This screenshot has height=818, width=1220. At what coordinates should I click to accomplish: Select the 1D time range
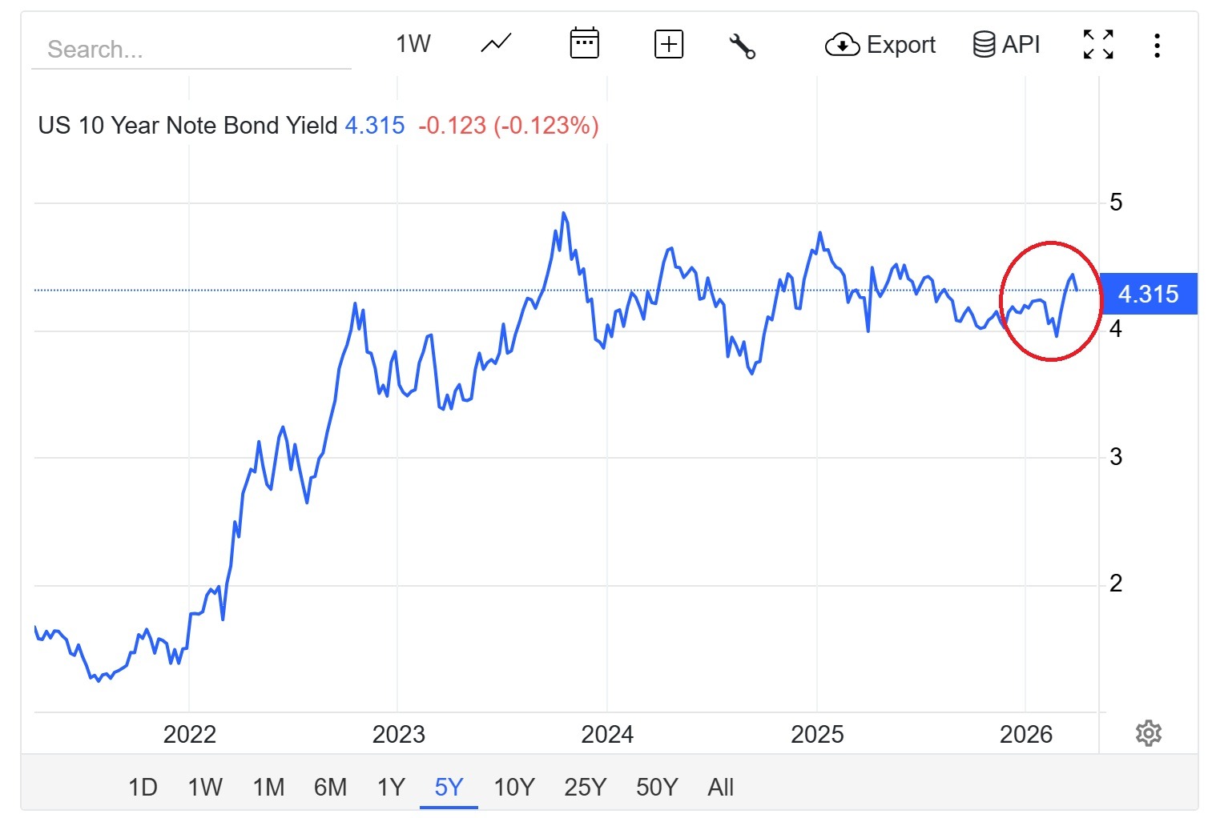pos(143,788)
